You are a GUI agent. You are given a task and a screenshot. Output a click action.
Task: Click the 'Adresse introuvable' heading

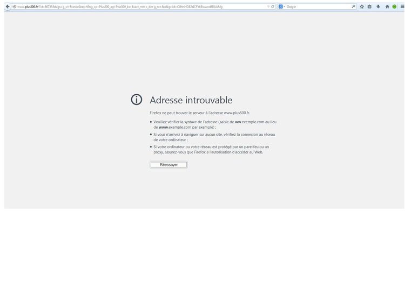(x=191, y=100)
